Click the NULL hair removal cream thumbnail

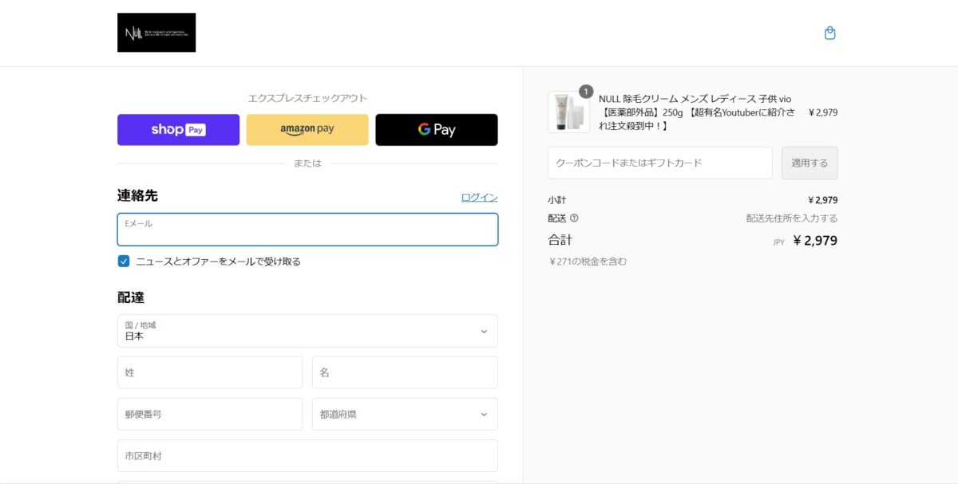click(568, 112)
